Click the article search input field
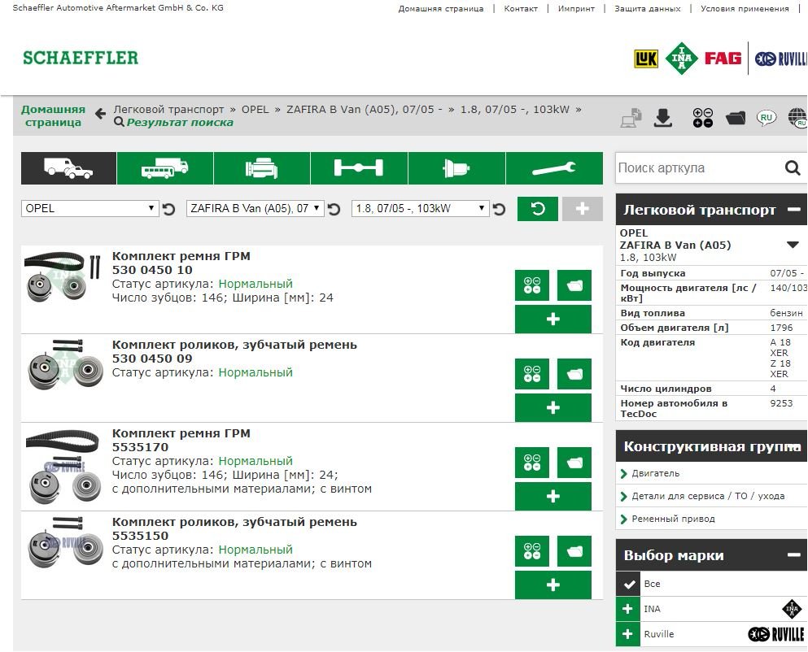Screen dimensions: 808x652 point(698,168)
